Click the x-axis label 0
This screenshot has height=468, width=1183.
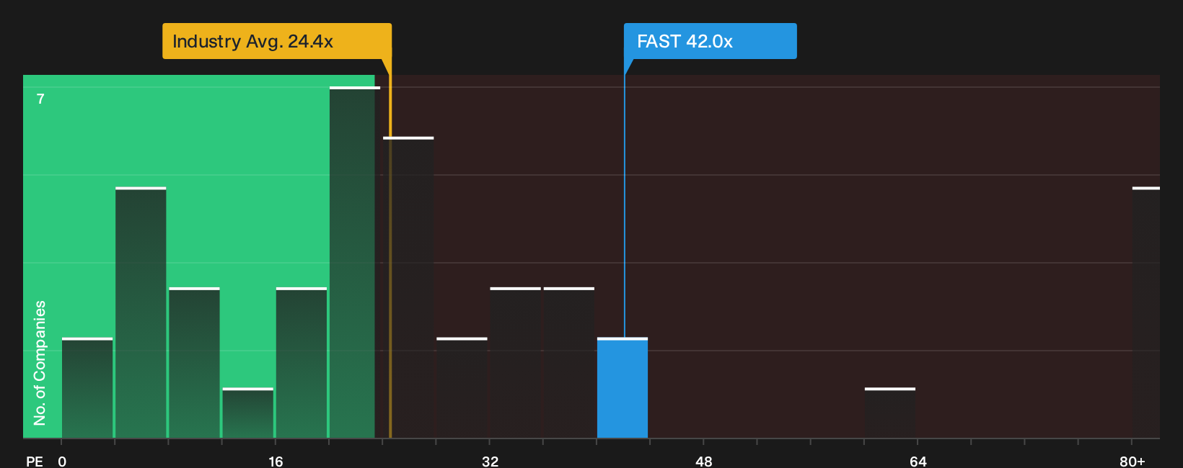[x=62, y=461]
